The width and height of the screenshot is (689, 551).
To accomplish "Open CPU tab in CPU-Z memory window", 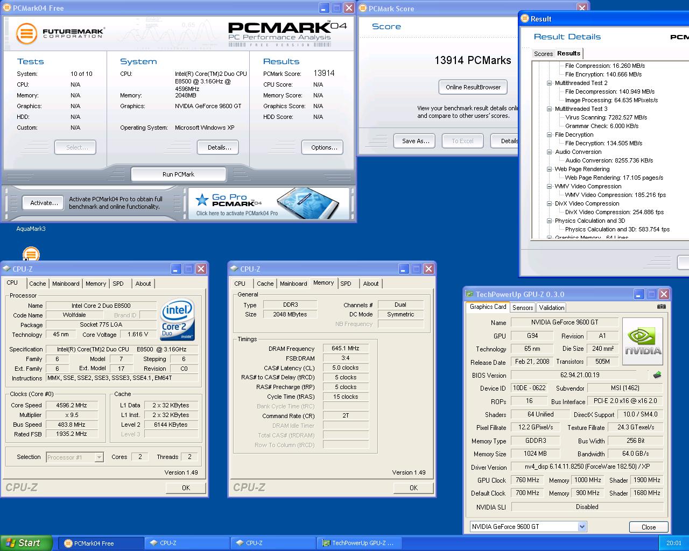I will [x=240, y=284].
